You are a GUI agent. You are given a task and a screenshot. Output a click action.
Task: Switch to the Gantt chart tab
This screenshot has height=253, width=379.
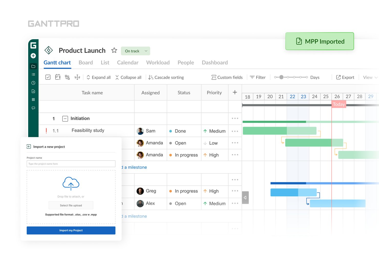(57, 63)
